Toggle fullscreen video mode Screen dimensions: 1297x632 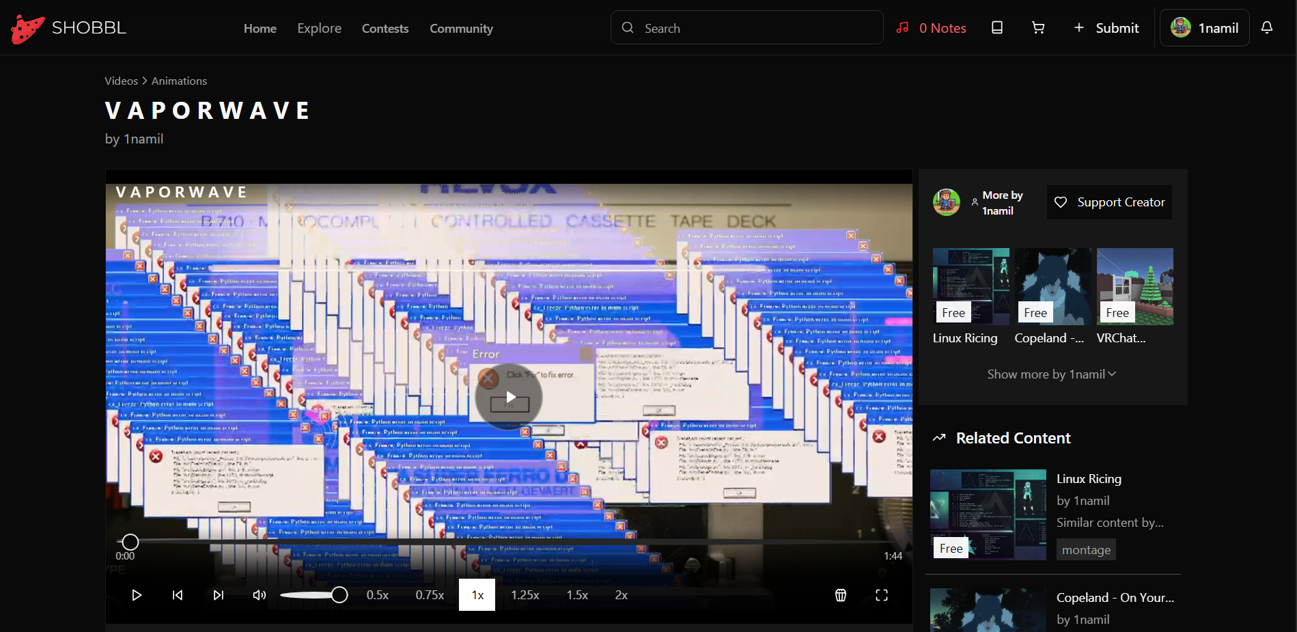click(x=882, y=595)
